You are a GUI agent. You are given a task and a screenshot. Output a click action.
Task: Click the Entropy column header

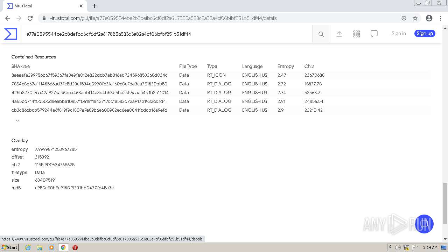pos(286,66)
